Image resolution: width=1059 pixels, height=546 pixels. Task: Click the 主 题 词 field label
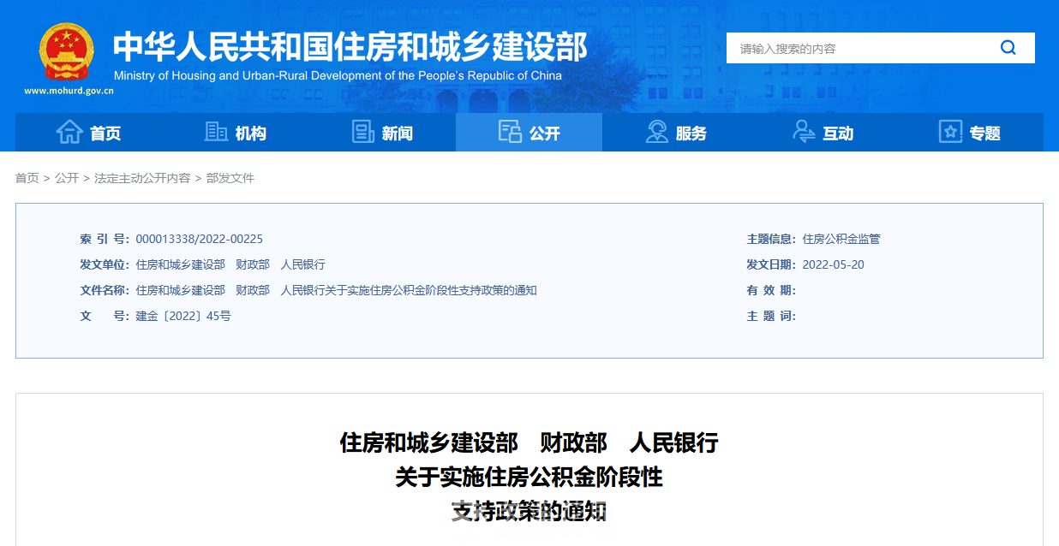771,316
